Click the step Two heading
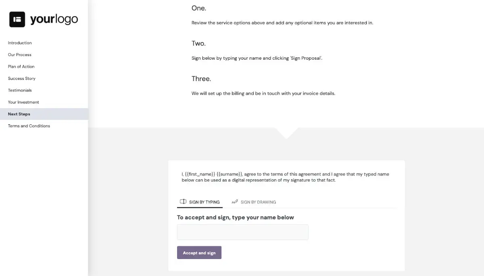The height and width of the screenshot is (276, 484). coord(198,43)
